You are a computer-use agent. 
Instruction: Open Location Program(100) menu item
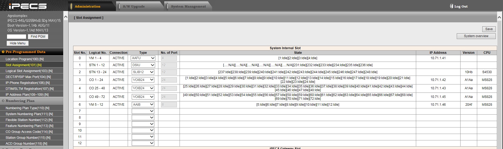24,59
